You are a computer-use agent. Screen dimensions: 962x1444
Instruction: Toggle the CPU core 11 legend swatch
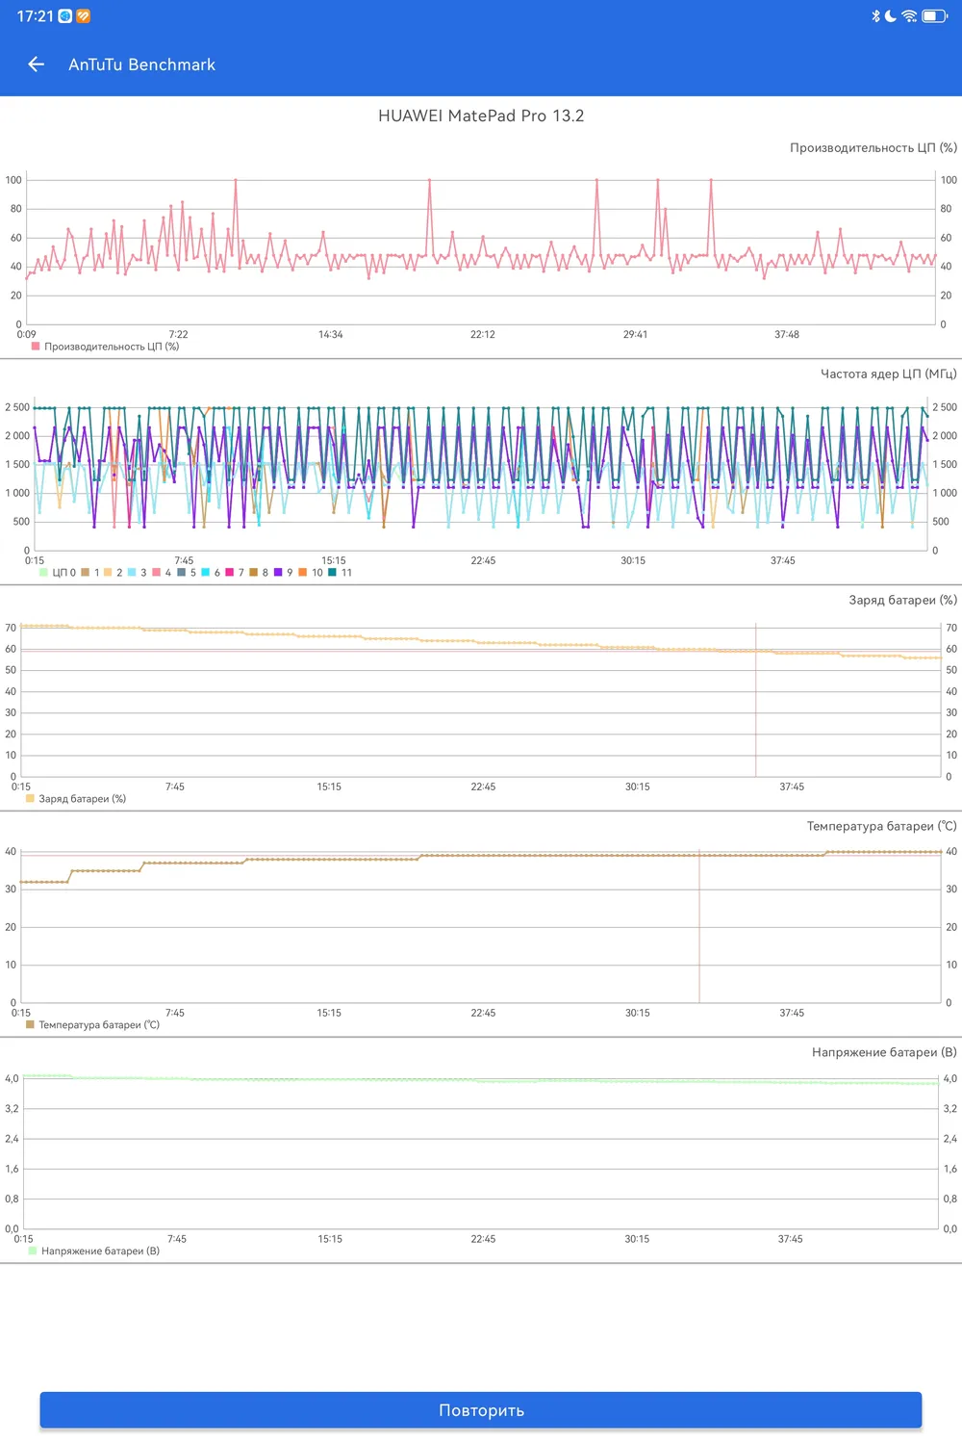tap(333, 573)
